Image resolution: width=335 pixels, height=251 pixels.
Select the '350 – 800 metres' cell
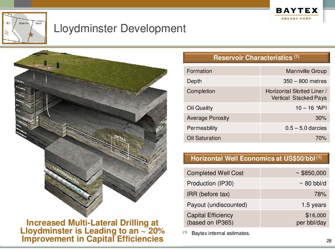pos(295,81)
